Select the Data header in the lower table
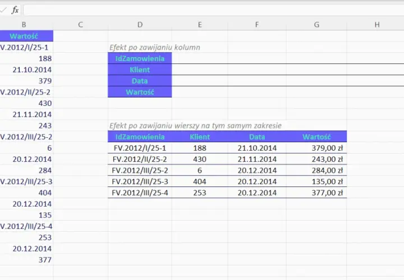 pyautogui.click(x=257, y=137)
